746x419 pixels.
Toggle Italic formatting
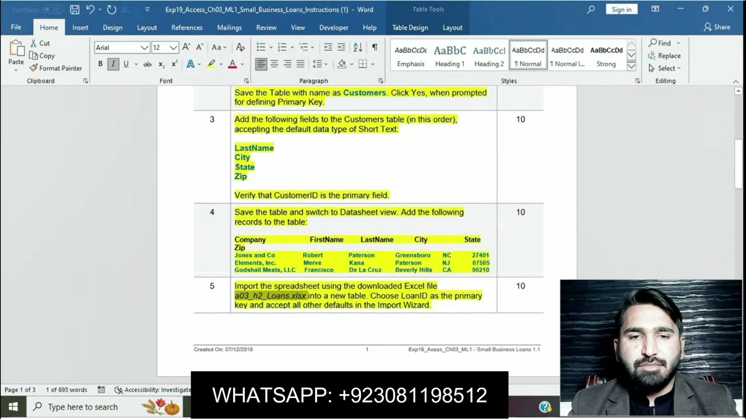113,64
